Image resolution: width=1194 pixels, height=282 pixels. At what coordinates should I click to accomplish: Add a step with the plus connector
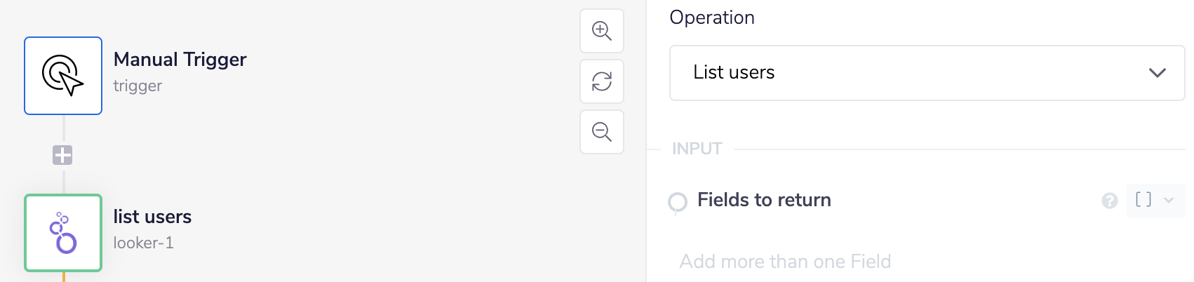[62, 155]
